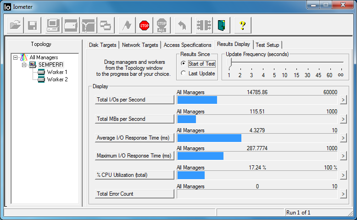357x220 pixels.
Task: Start tests green flag icon
Action: [x=127, y=25]
